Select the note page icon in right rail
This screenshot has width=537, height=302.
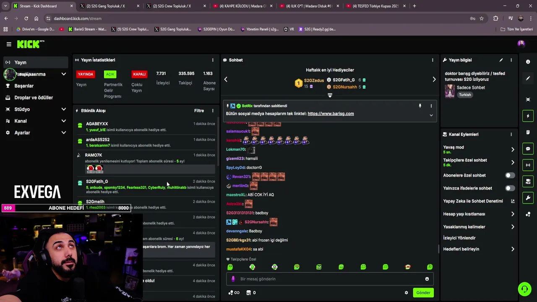pos(528,133)
